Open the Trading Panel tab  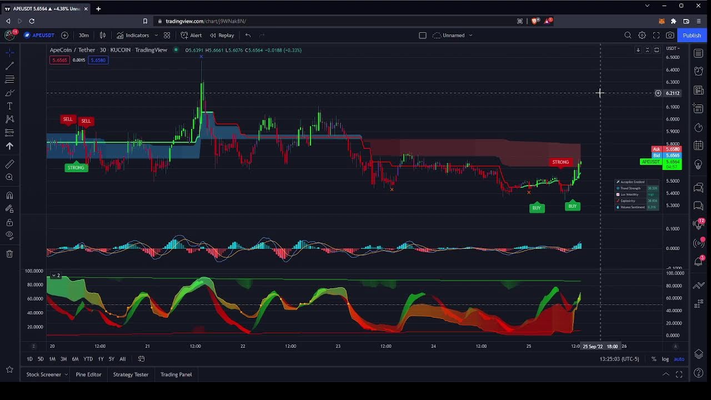click(x=176, y=374)
